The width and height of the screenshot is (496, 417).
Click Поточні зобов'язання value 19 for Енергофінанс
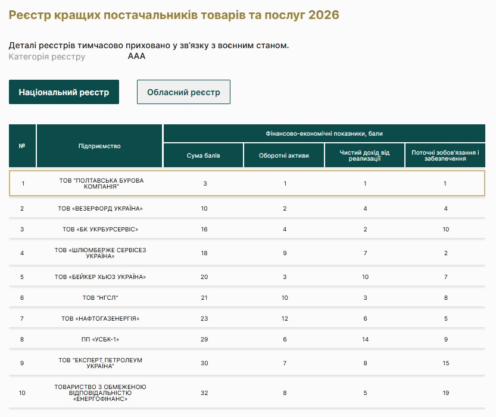[x=446, y=393]
